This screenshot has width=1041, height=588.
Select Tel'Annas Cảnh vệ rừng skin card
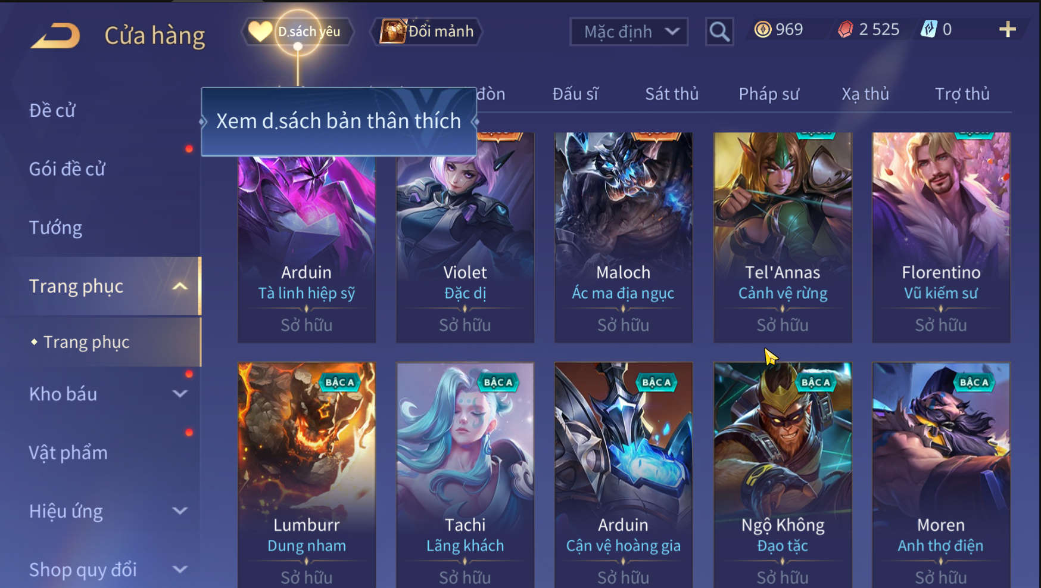pos(783,238)
